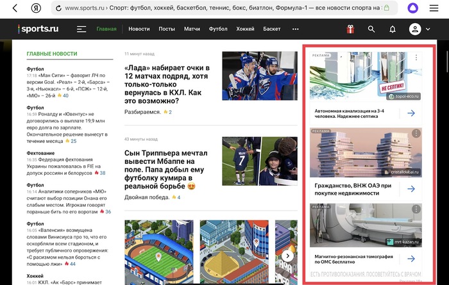449x285 pixels.
Task: Open the Сын Триппьера article headline
Action: [165, 170]
